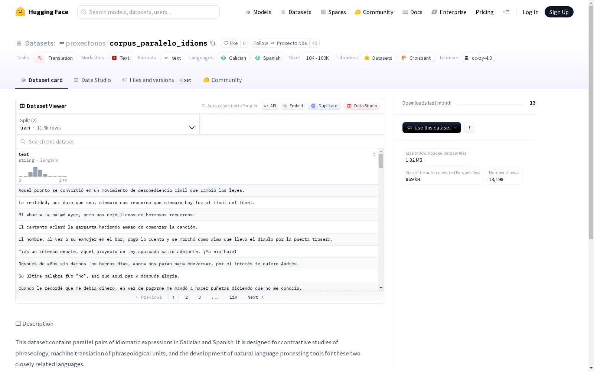This screenshot has height=371, width=594.
Task: Click the Description section heading
Action: (x=35, y=324)
